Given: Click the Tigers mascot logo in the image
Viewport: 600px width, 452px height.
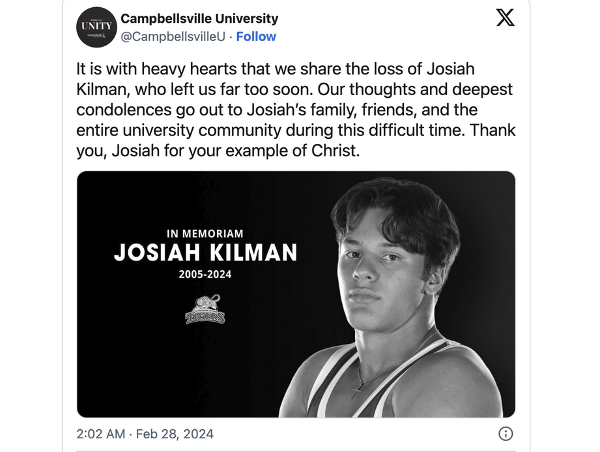Looking at the screenshot, I should click(205, 309).
